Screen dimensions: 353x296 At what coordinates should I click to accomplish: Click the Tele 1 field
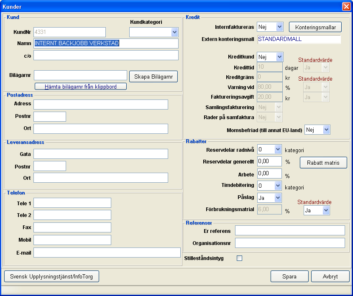(x=72, y=203)
